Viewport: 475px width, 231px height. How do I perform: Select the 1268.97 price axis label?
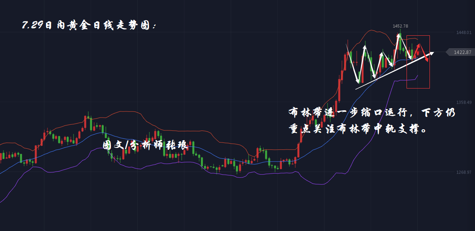pyautogui.click(x=464, y=172)
